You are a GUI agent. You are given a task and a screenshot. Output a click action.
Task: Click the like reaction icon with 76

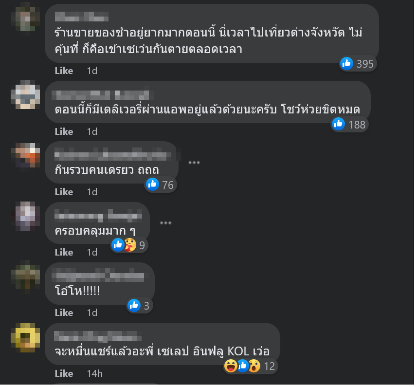153,184
